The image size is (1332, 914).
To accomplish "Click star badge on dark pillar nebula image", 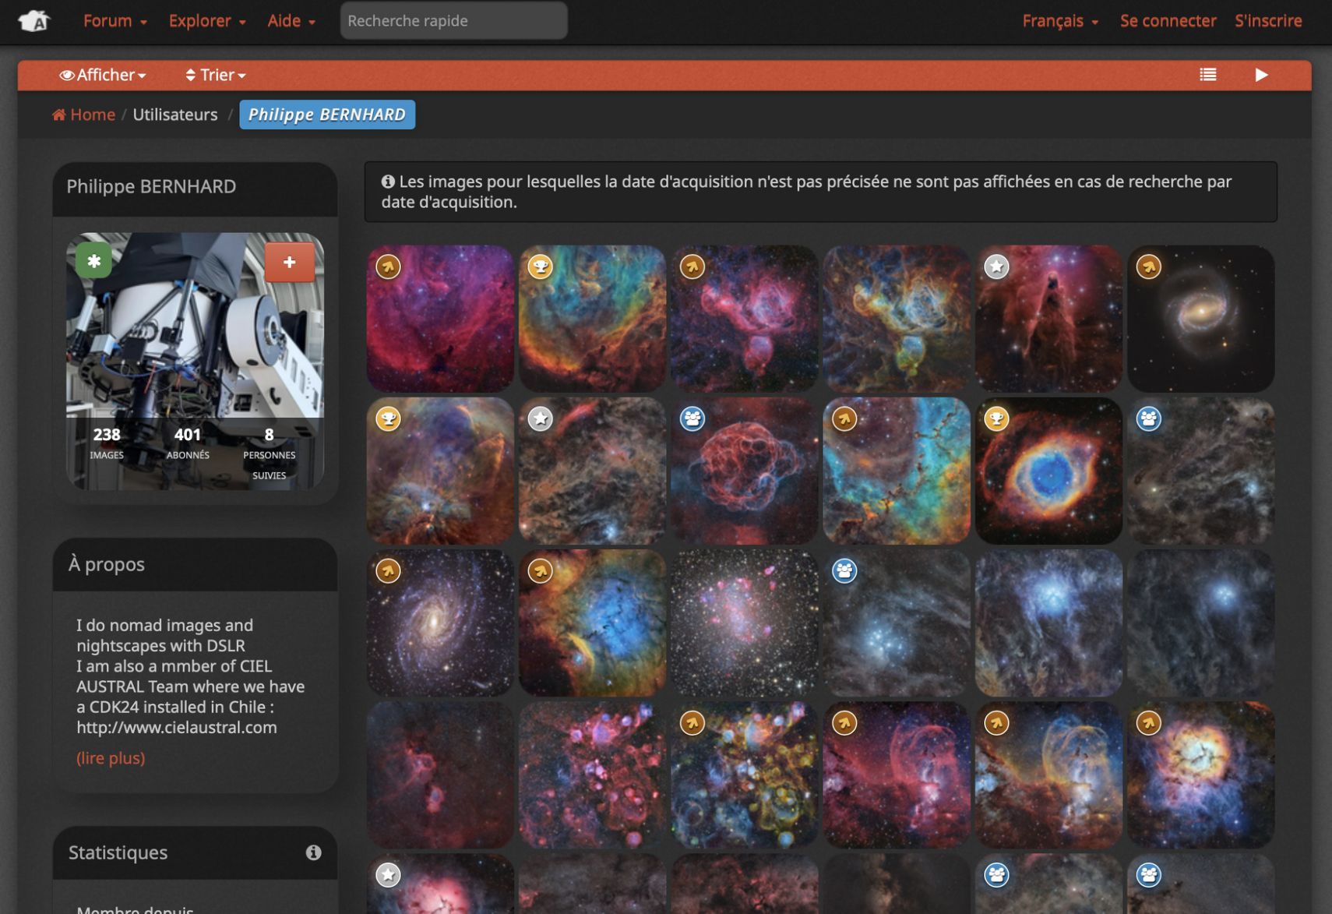I will coord(996,266).
